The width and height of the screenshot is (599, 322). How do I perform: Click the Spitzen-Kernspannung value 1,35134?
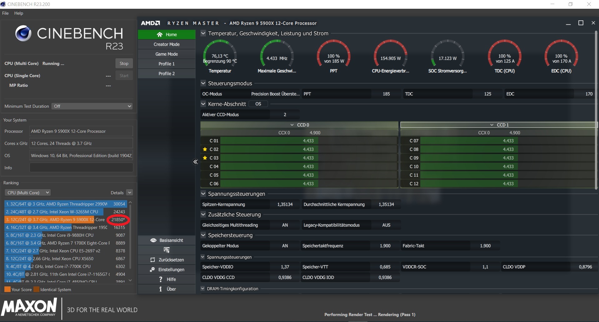[x=285, y=205]
